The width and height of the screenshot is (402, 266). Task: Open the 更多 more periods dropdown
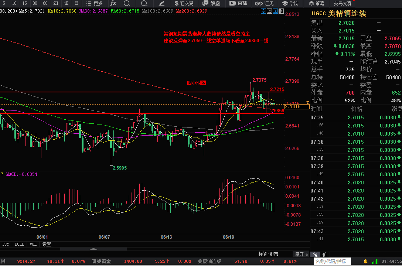95,3
